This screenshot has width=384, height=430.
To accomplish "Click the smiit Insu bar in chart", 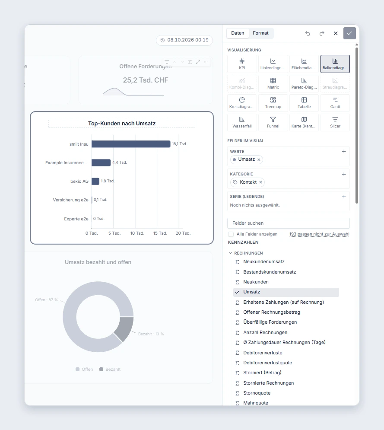I will point(131,144).
